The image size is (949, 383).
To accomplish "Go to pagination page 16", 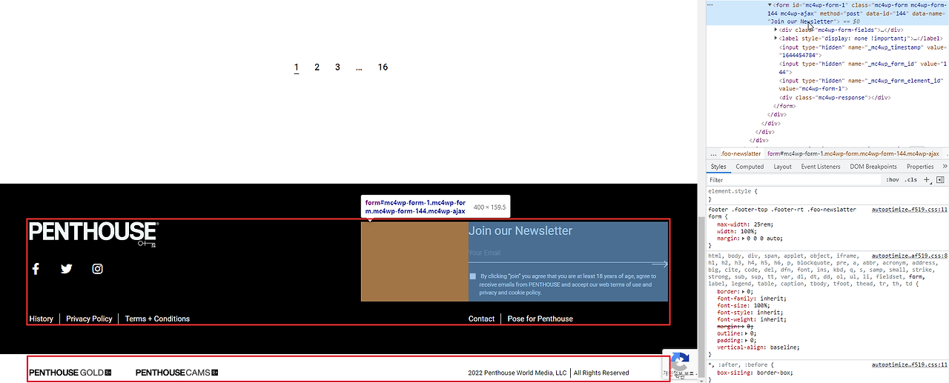I will [x=383, y=67].
